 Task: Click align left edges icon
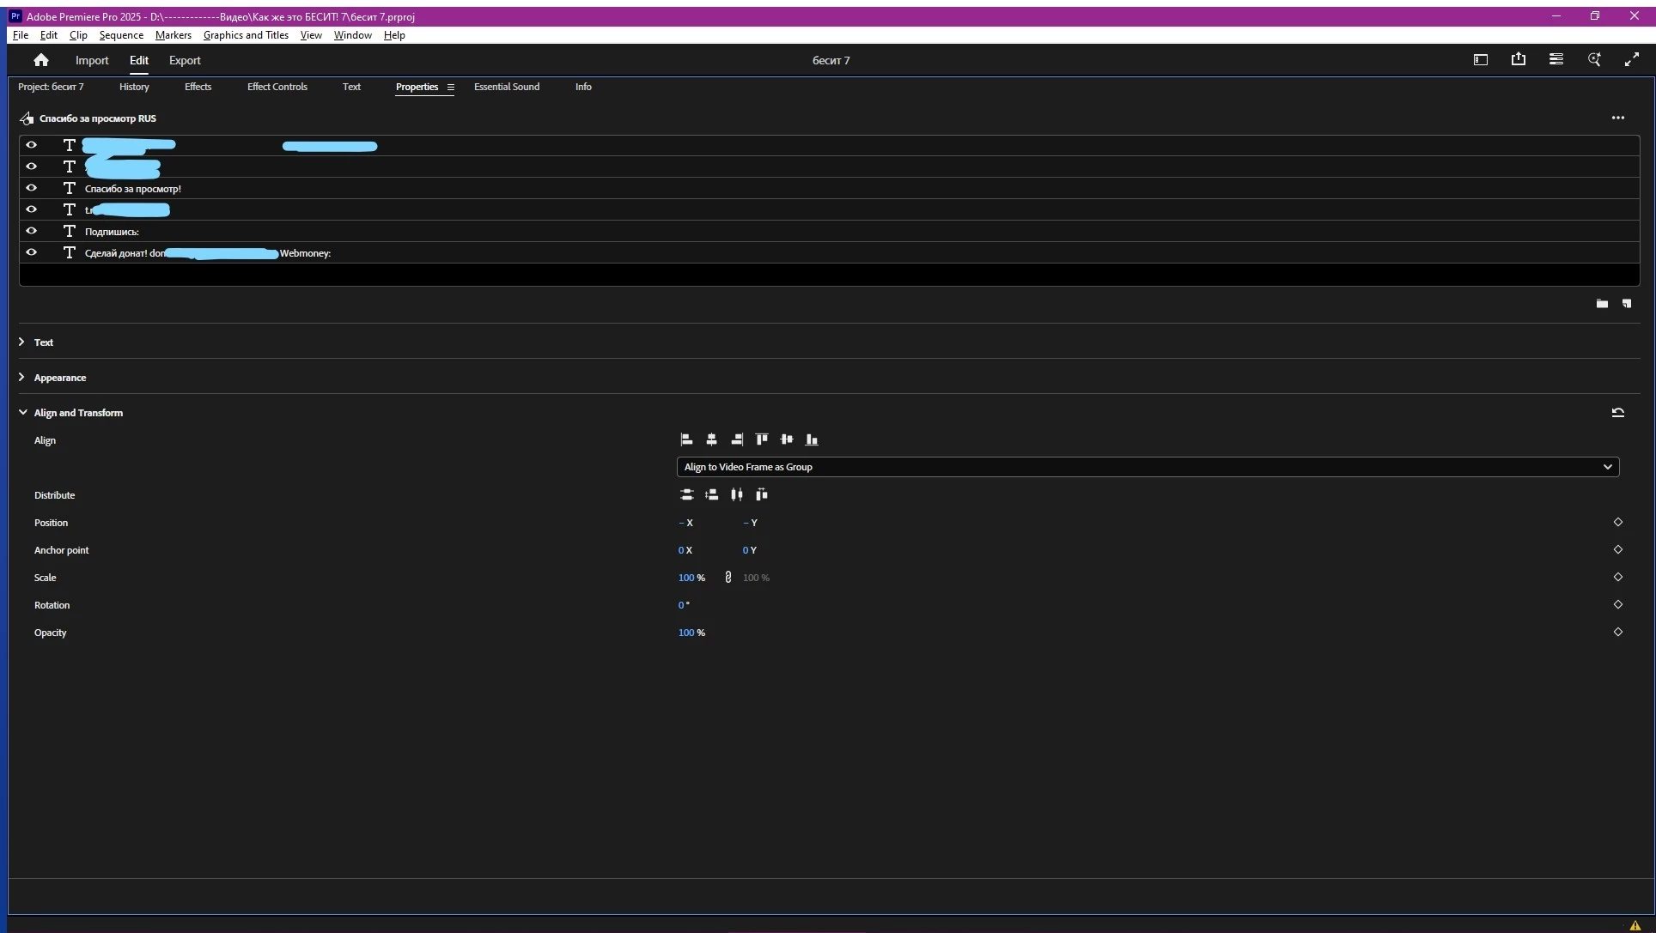click(x=686, y=439)
